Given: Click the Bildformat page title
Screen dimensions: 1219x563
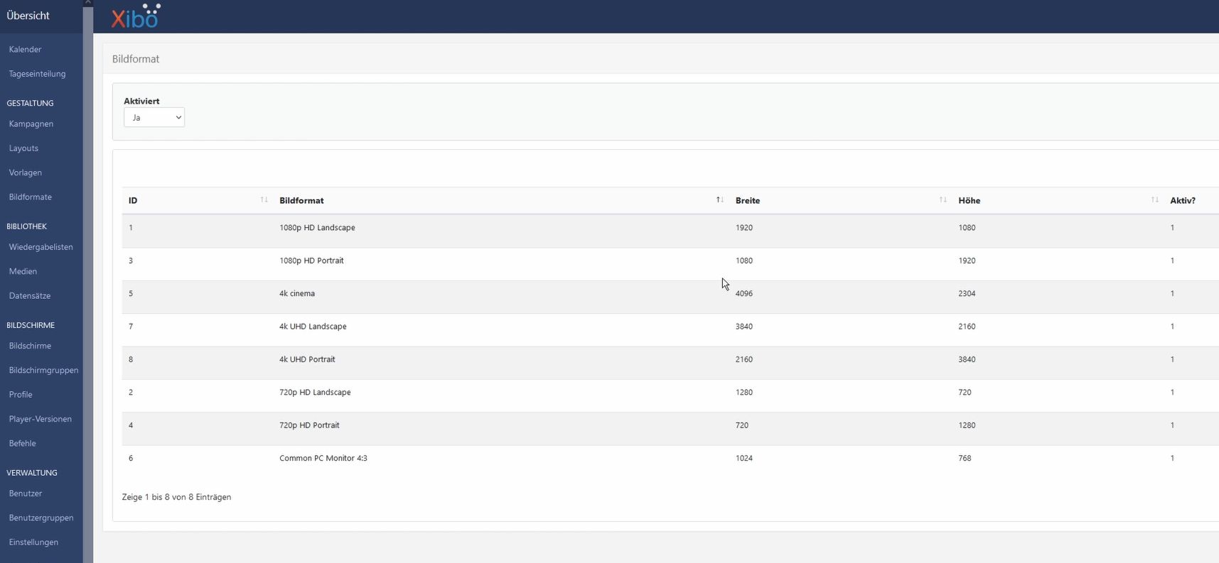Looking at the screenshot, I should pos(136,59).
